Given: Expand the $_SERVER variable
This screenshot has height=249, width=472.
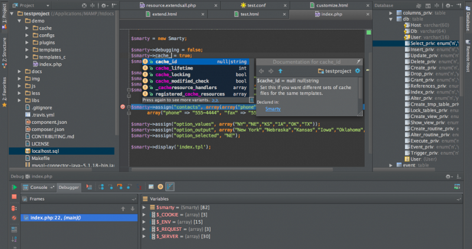Looking at the screenshot, I should pos(144,237).
